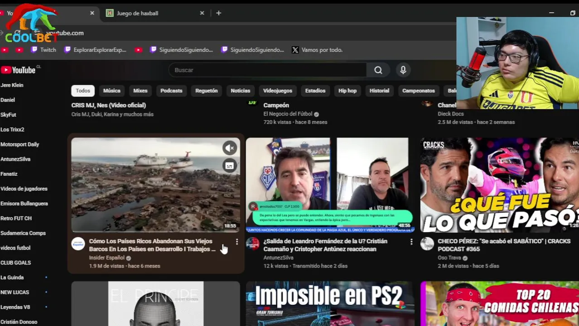Open Motorsport Daily subscription
The height and width of the screenshot is (326, 579).
pos(20,144)
